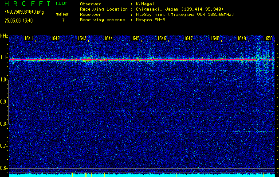Select the 1644 time label
The image size is (279, 177).
(x=109, y=38)
